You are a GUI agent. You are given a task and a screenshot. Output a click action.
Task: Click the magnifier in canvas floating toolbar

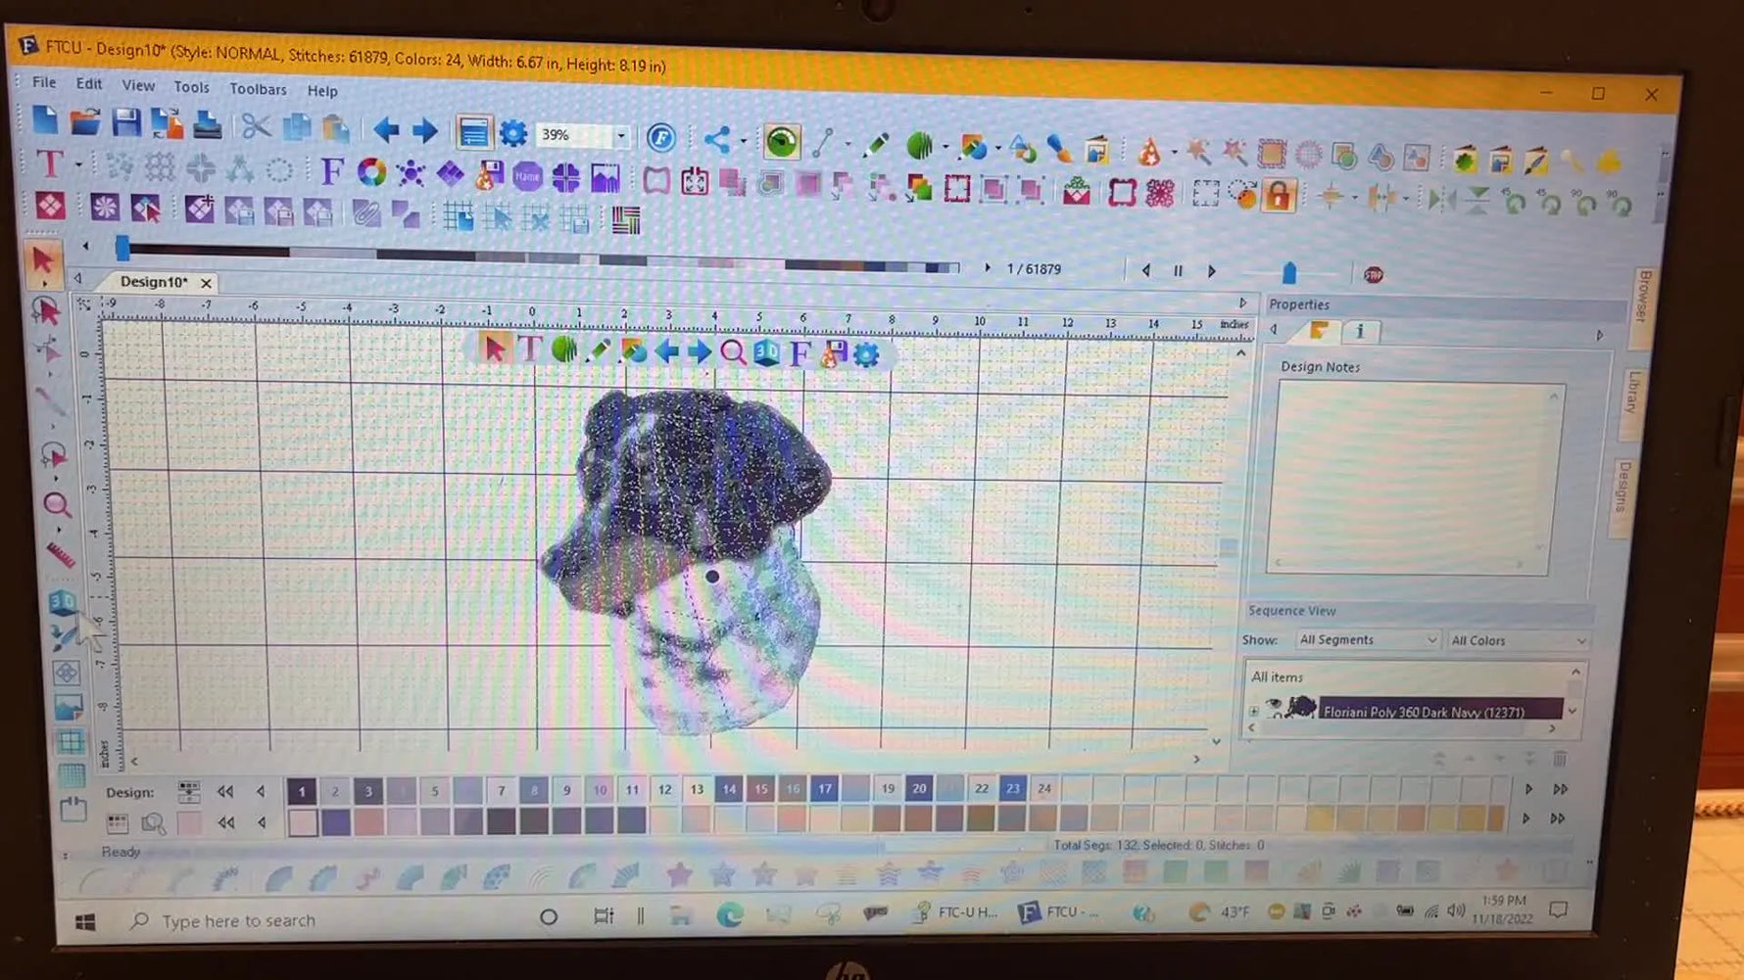click(733, 352)
